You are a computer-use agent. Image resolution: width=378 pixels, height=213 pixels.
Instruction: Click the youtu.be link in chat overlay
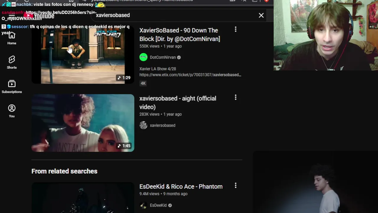[x=49, y=15]
